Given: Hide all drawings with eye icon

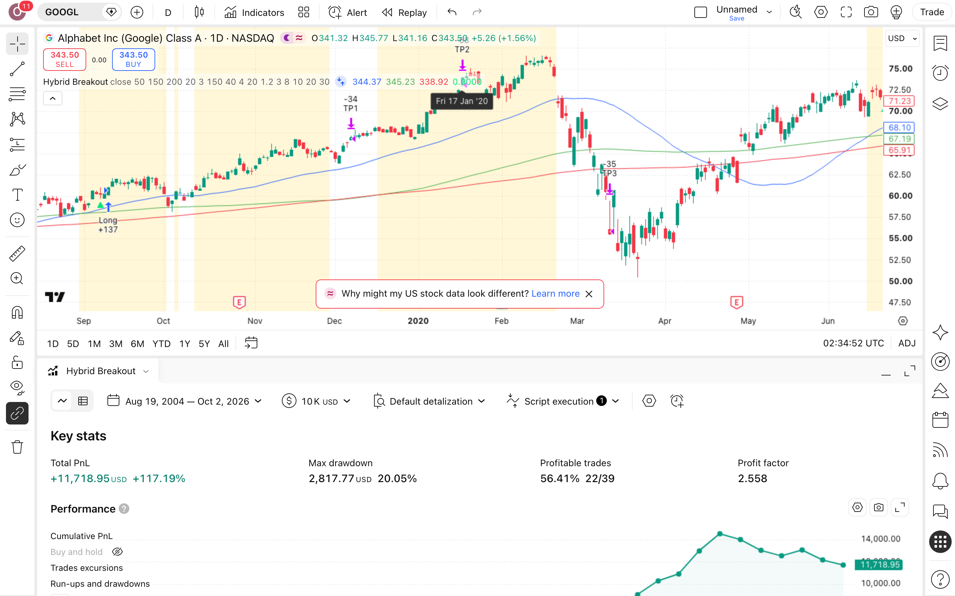Looking at the screenshot, I should 17,387.
